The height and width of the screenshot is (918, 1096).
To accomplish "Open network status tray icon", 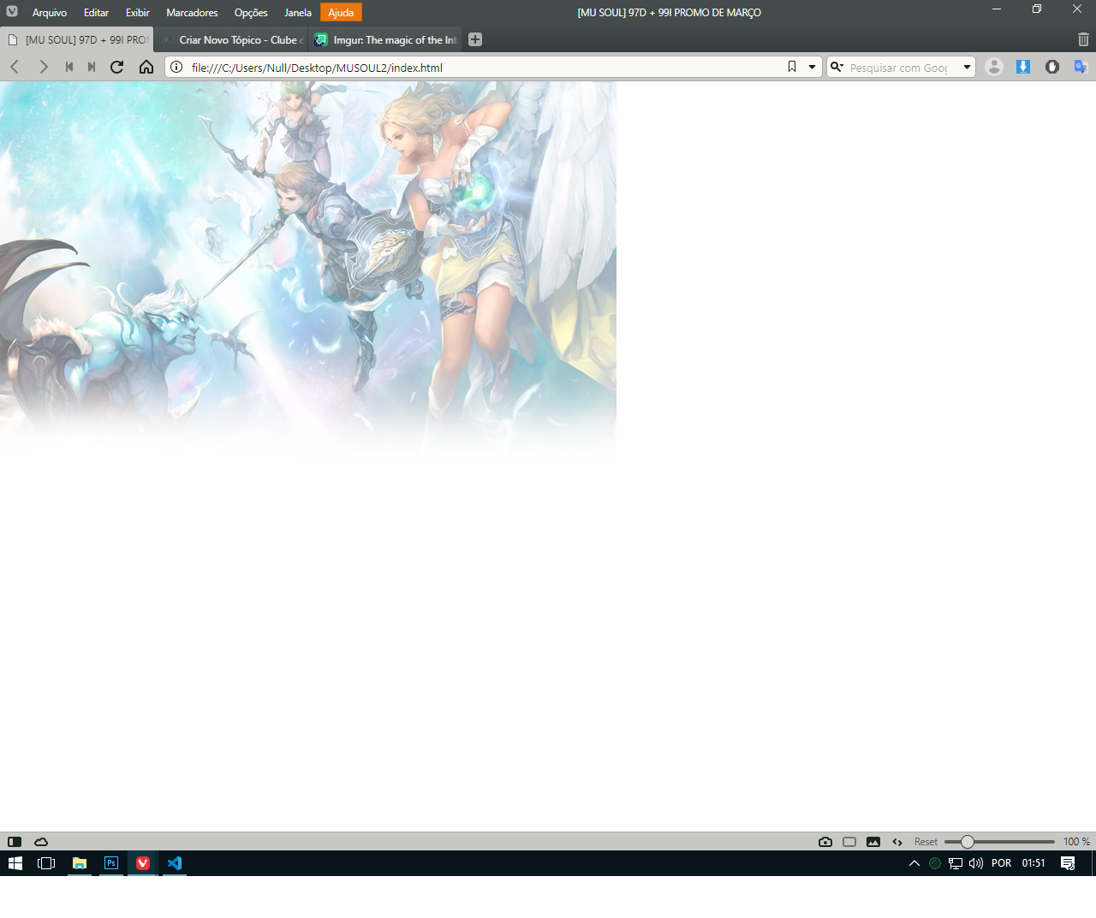I will pos(956,863).
